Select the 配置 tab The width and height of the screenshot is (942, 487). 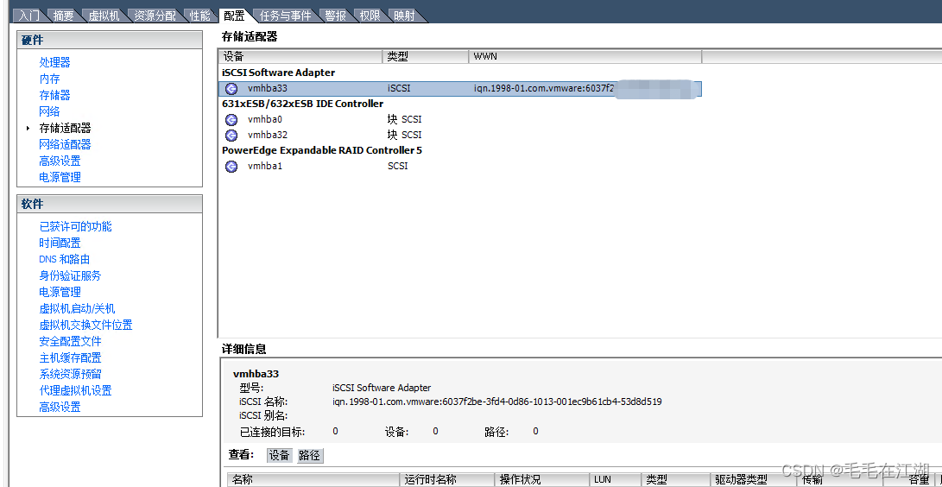pos(234,16)
